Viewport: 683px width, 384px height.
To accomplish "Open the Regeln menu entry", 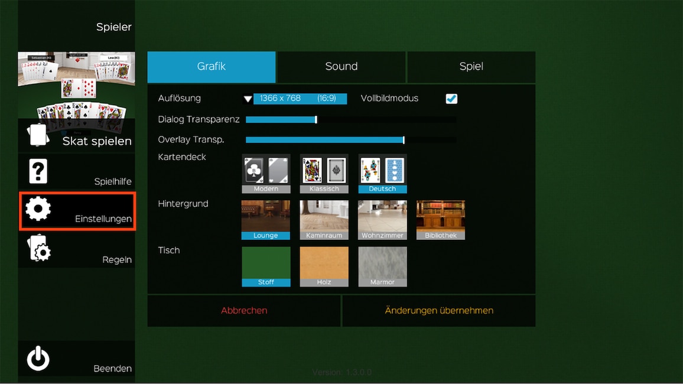I will (x=77, y=249).
